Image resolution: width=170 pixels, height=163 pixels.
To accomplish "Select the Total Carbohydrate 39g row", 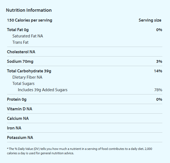I will point(29,71).
